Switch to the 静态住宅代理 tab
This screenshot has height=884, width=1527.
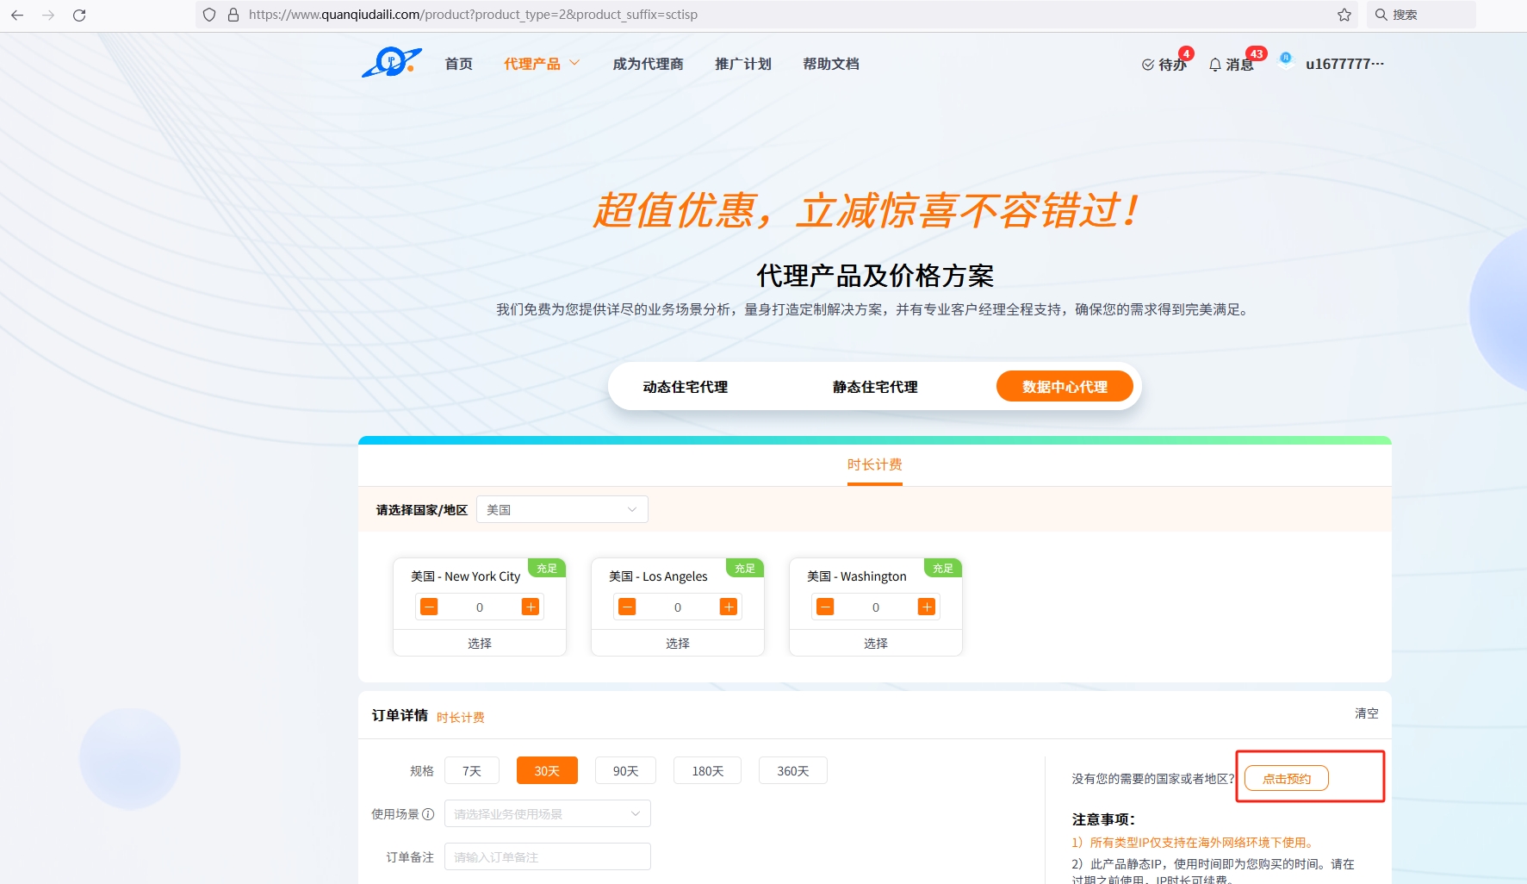click(874, 387)
